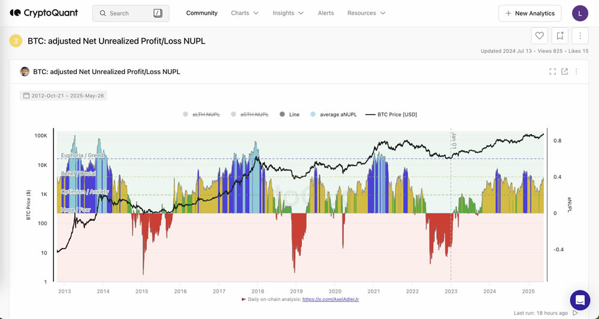599x319 pixels.
Task: Click the New Analytics button
Action: (530, 13)
